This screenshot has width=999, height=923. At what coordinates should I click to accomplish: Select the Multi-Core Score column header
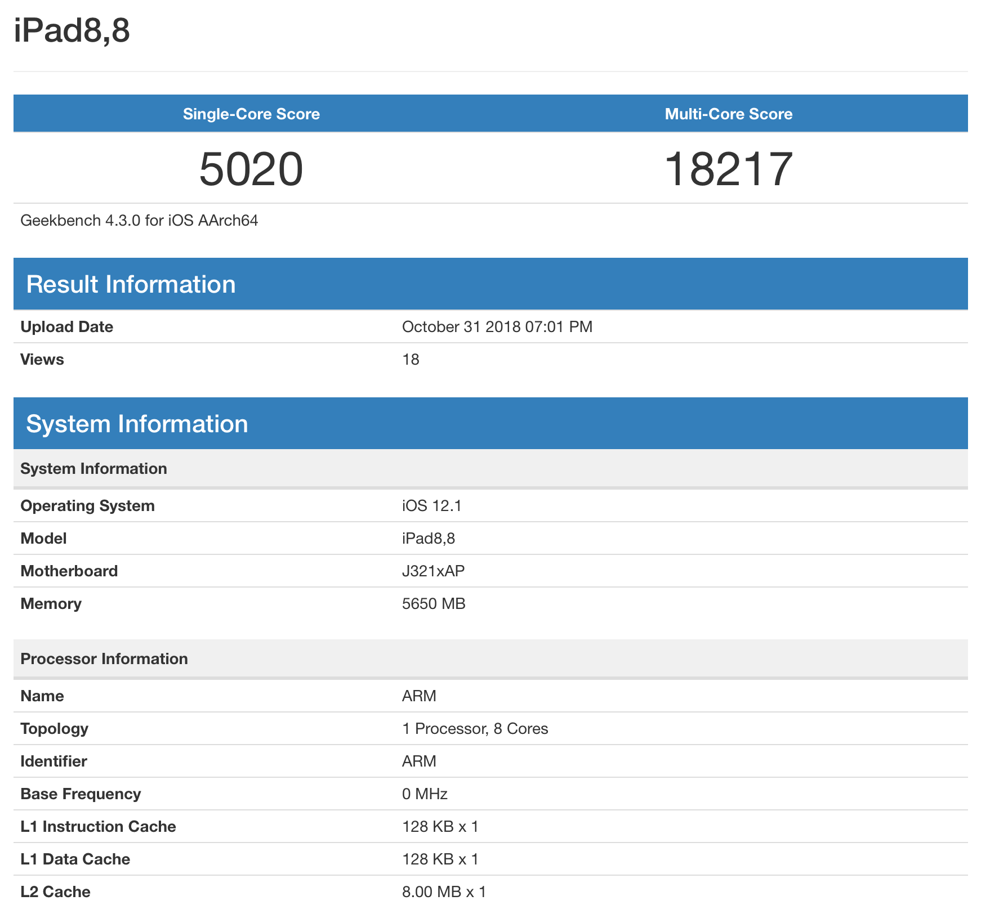point(729,114)
